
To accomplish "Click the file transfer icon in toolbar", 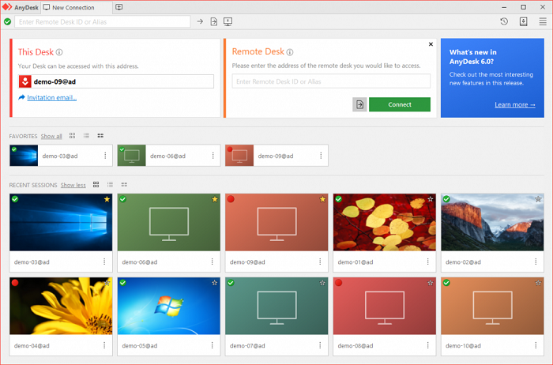I will 214,21.
